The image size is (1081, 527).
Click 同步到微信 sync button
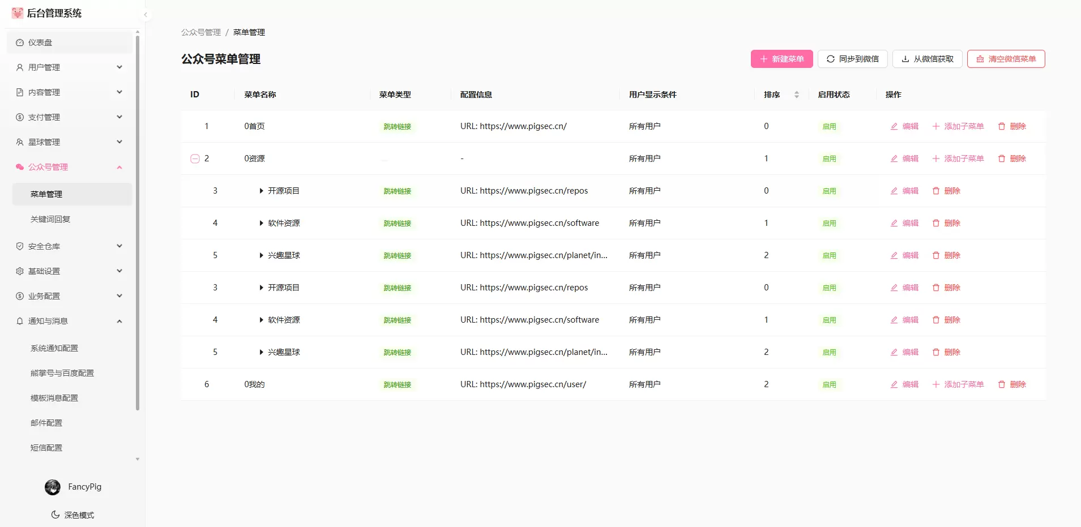click(853, 59)
